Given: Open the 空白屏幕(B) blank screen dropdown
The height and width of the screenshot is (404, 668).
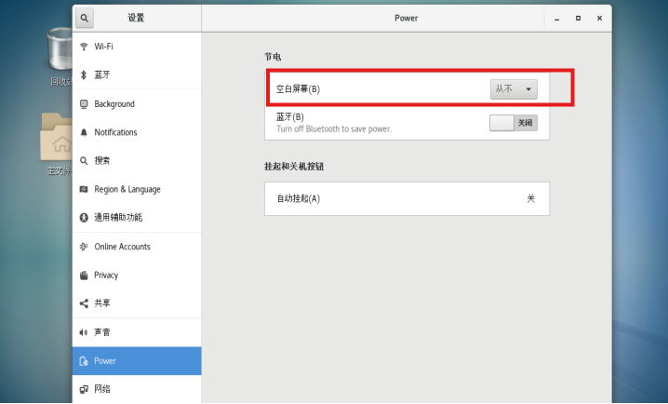Looking at the screenshot, I should (514, 89).
